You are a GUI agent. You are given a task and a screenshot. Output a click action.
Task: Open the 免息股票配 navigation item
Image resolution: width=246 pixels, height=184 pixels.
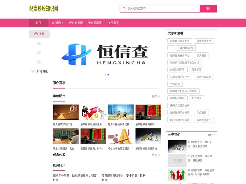tap(95, 23)
